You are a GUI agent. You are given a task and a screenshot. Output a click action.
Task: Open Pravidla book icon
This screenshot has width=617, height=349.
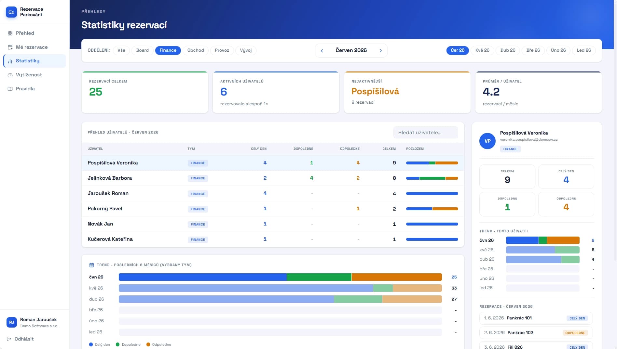[x=10, y=89]
